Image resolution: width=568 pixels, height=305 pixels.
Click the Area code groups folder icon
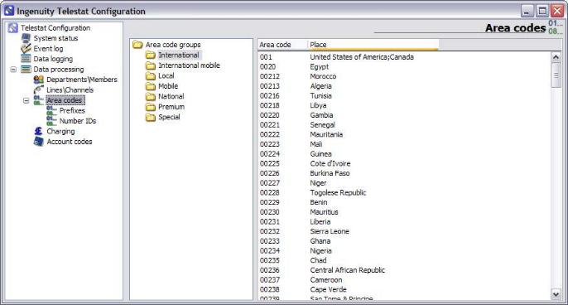click(x=137, y=45)
